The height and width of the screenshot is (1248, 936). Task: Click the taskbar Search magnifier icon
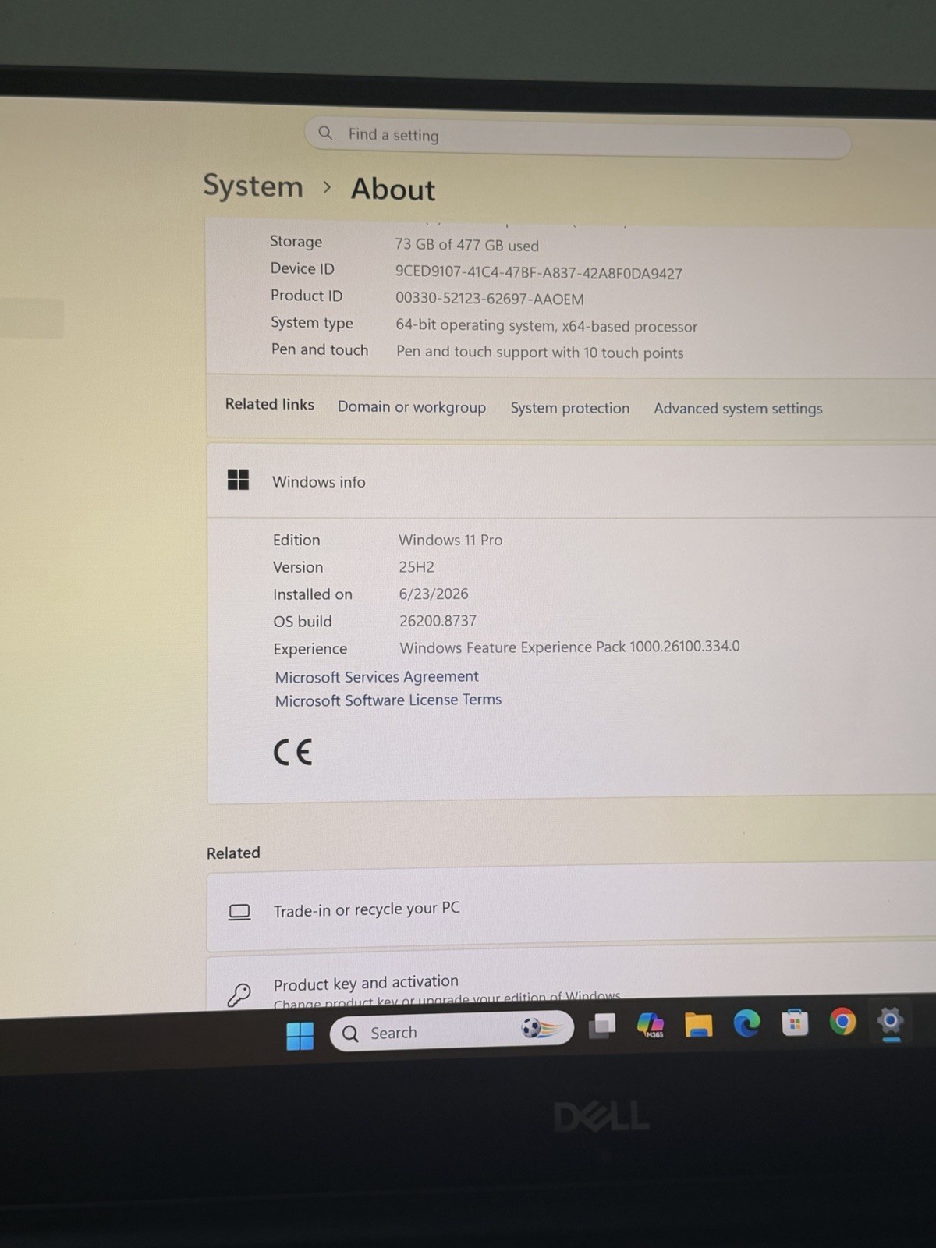click(351, 1033)
